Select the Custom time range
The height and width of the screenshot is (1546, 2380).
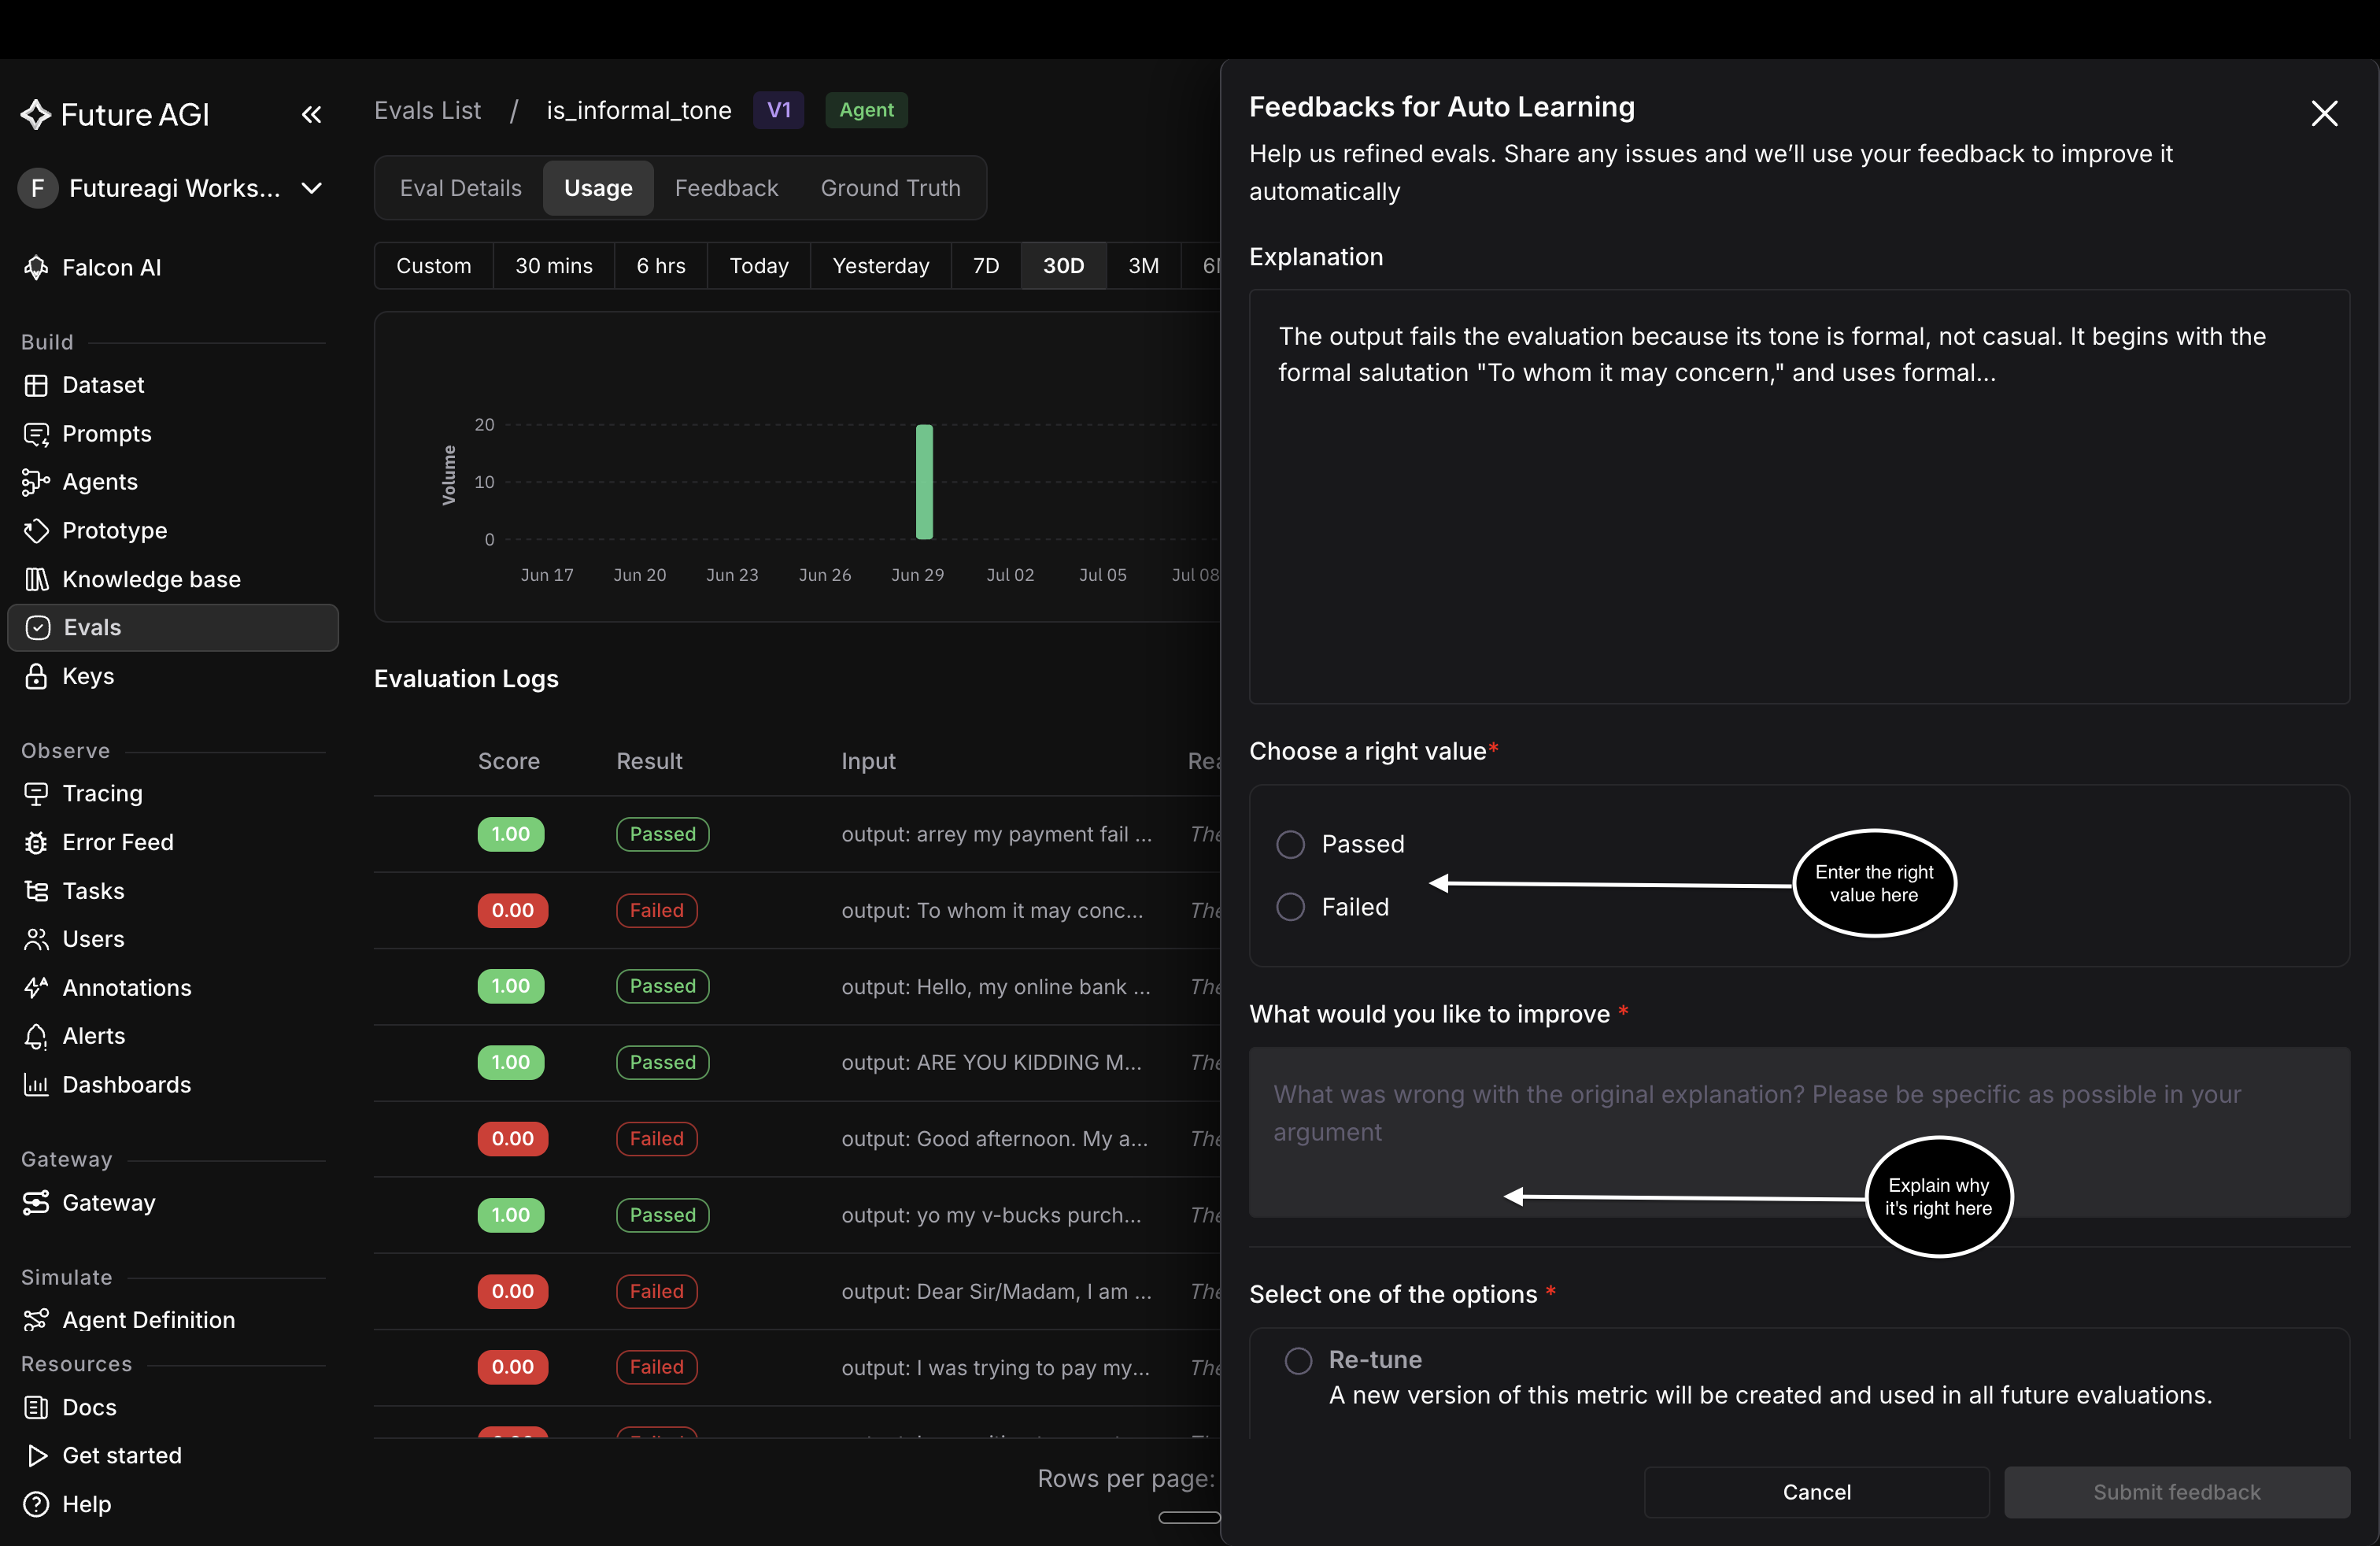pyautogui.click(x=434, y=266)
